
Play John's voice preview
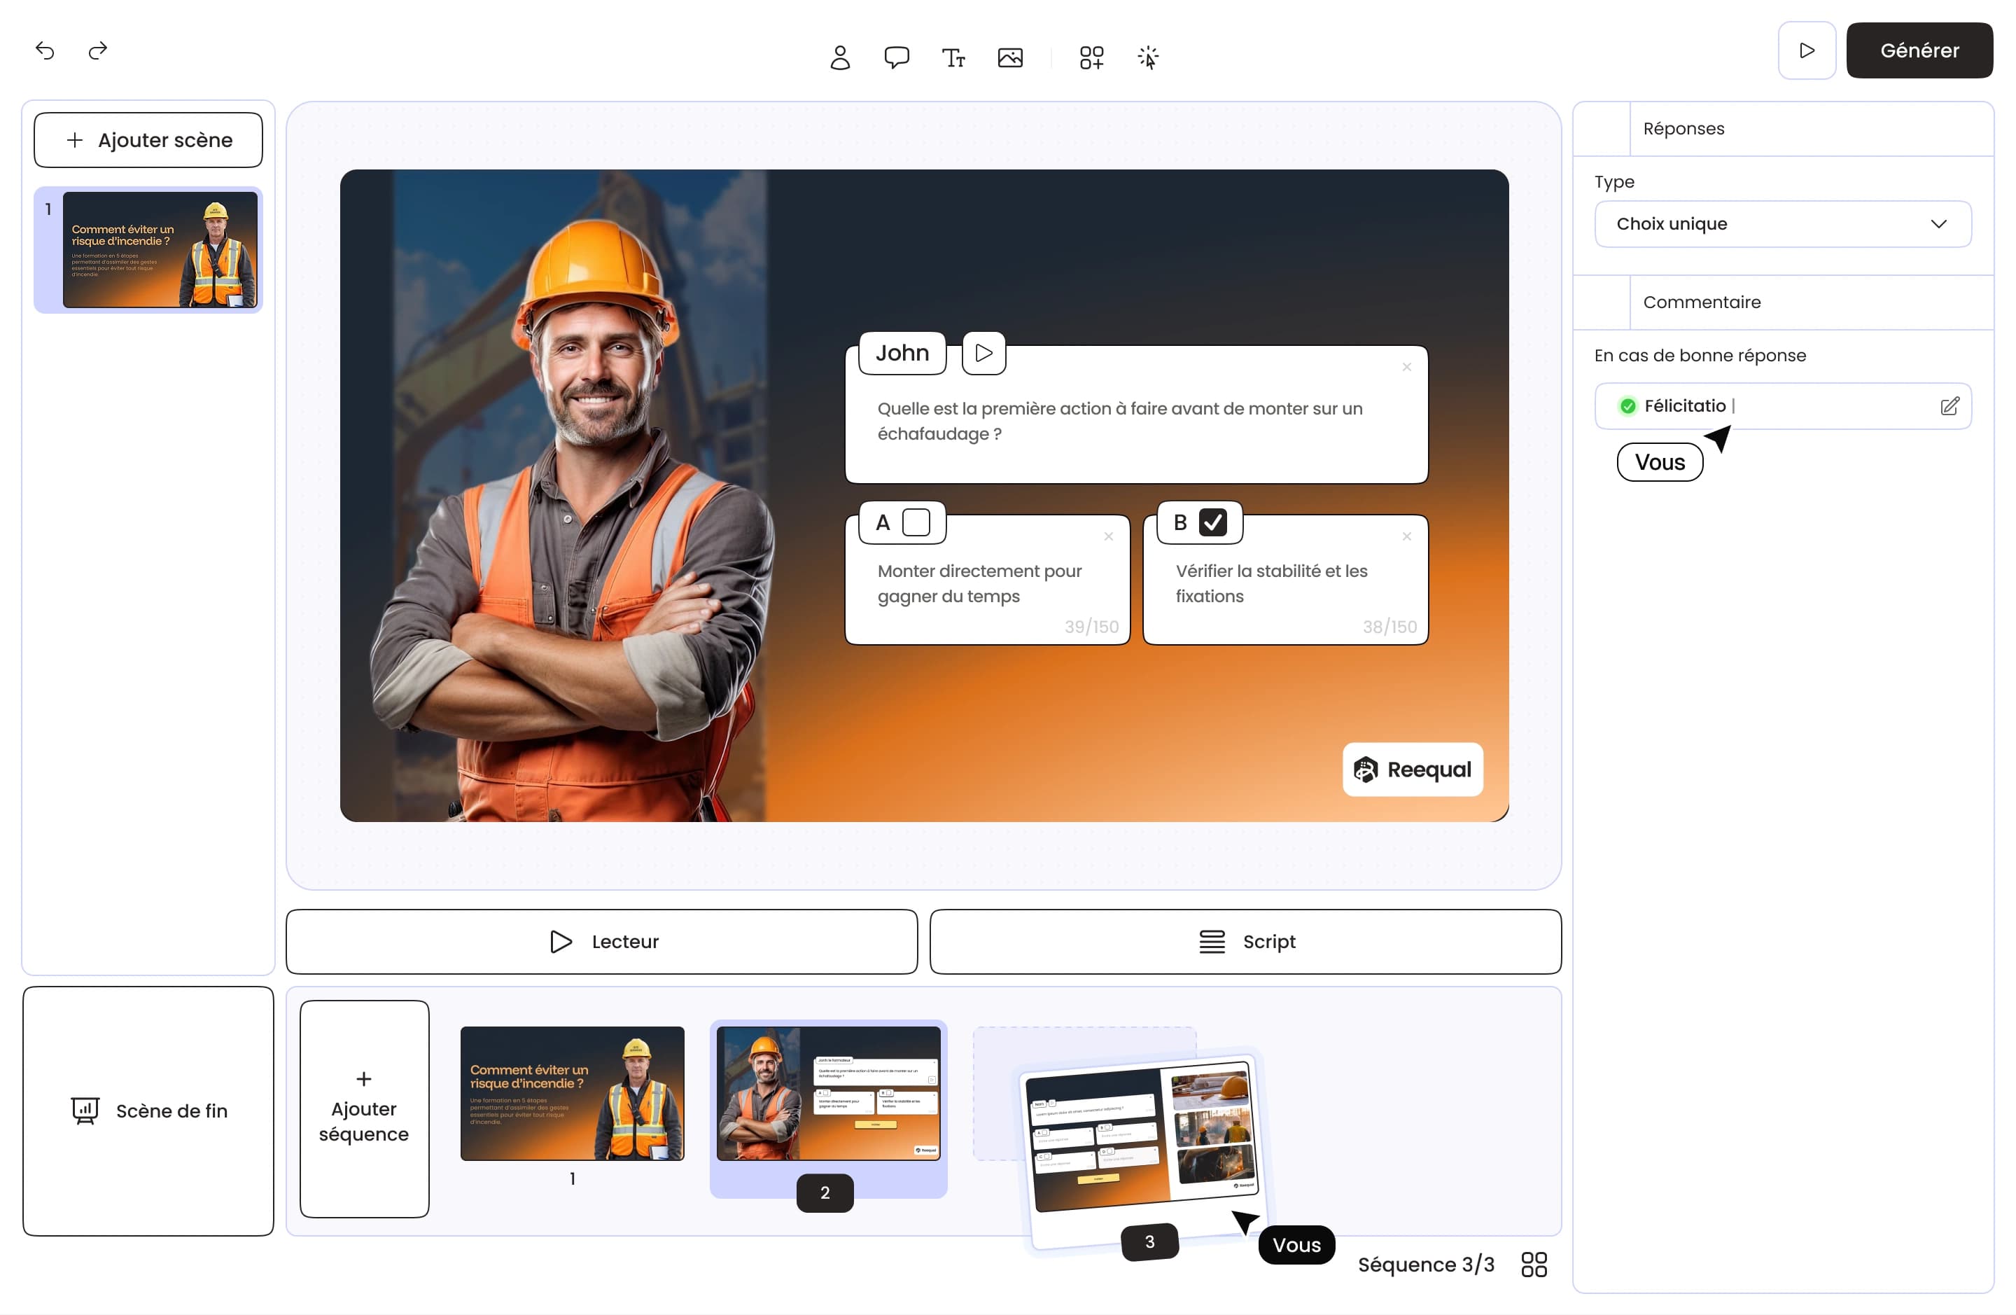[983, 352]
